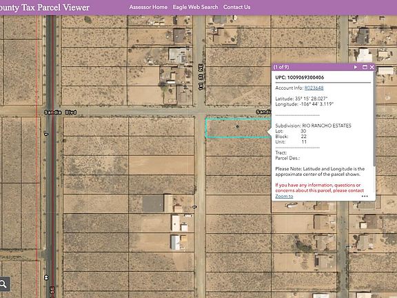Click the popup vertical scrollbar
This screenshot has width=397, height=298.
pyautogui.click(x=374, y=119)
